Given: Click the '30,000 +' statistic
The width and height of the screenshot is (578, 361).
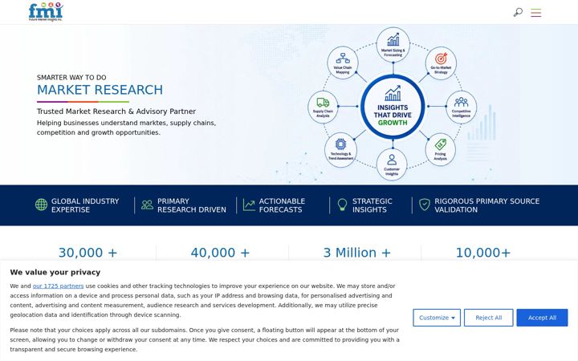Looking at the screenshot, I should [x=88, y=253].
